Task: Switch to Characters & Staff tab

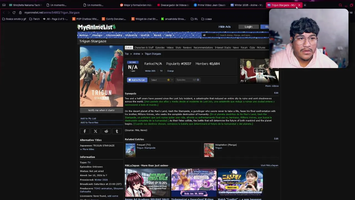Action: click(x=144, y=47)
